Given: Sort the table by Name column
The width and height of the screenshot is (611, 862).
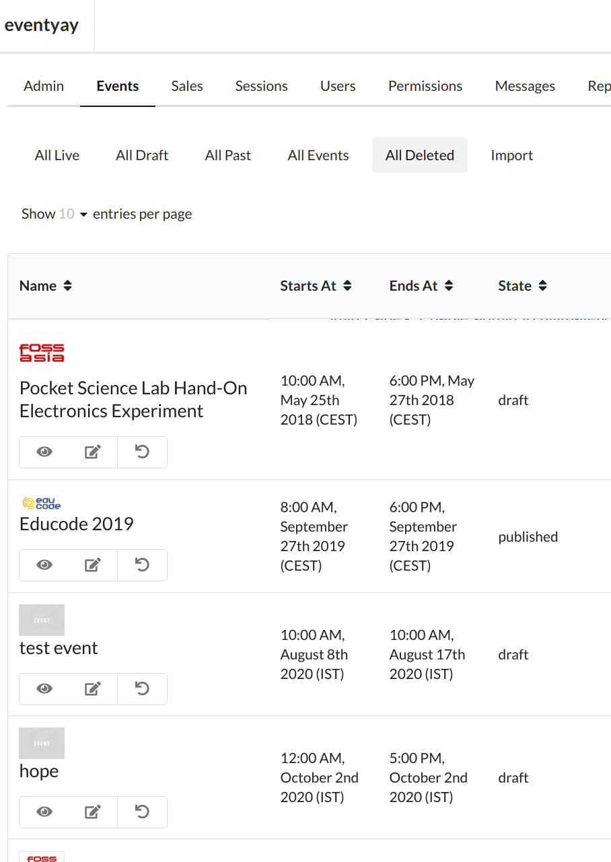Looking at the screenshot, I should (x=46, y=286).
